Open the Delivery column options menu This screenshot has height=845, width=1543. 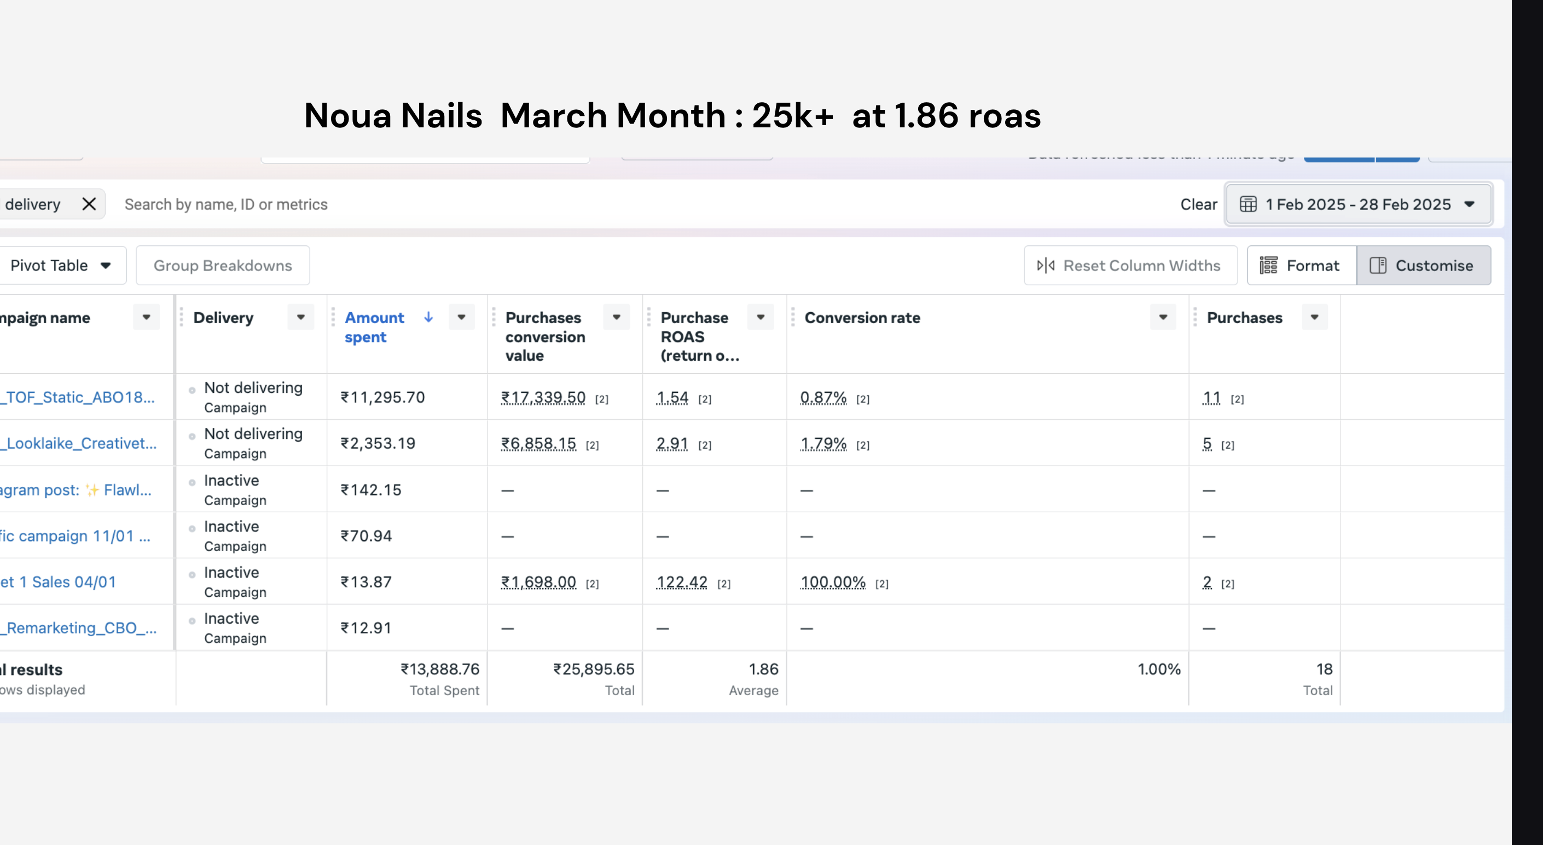coord(301,317)
